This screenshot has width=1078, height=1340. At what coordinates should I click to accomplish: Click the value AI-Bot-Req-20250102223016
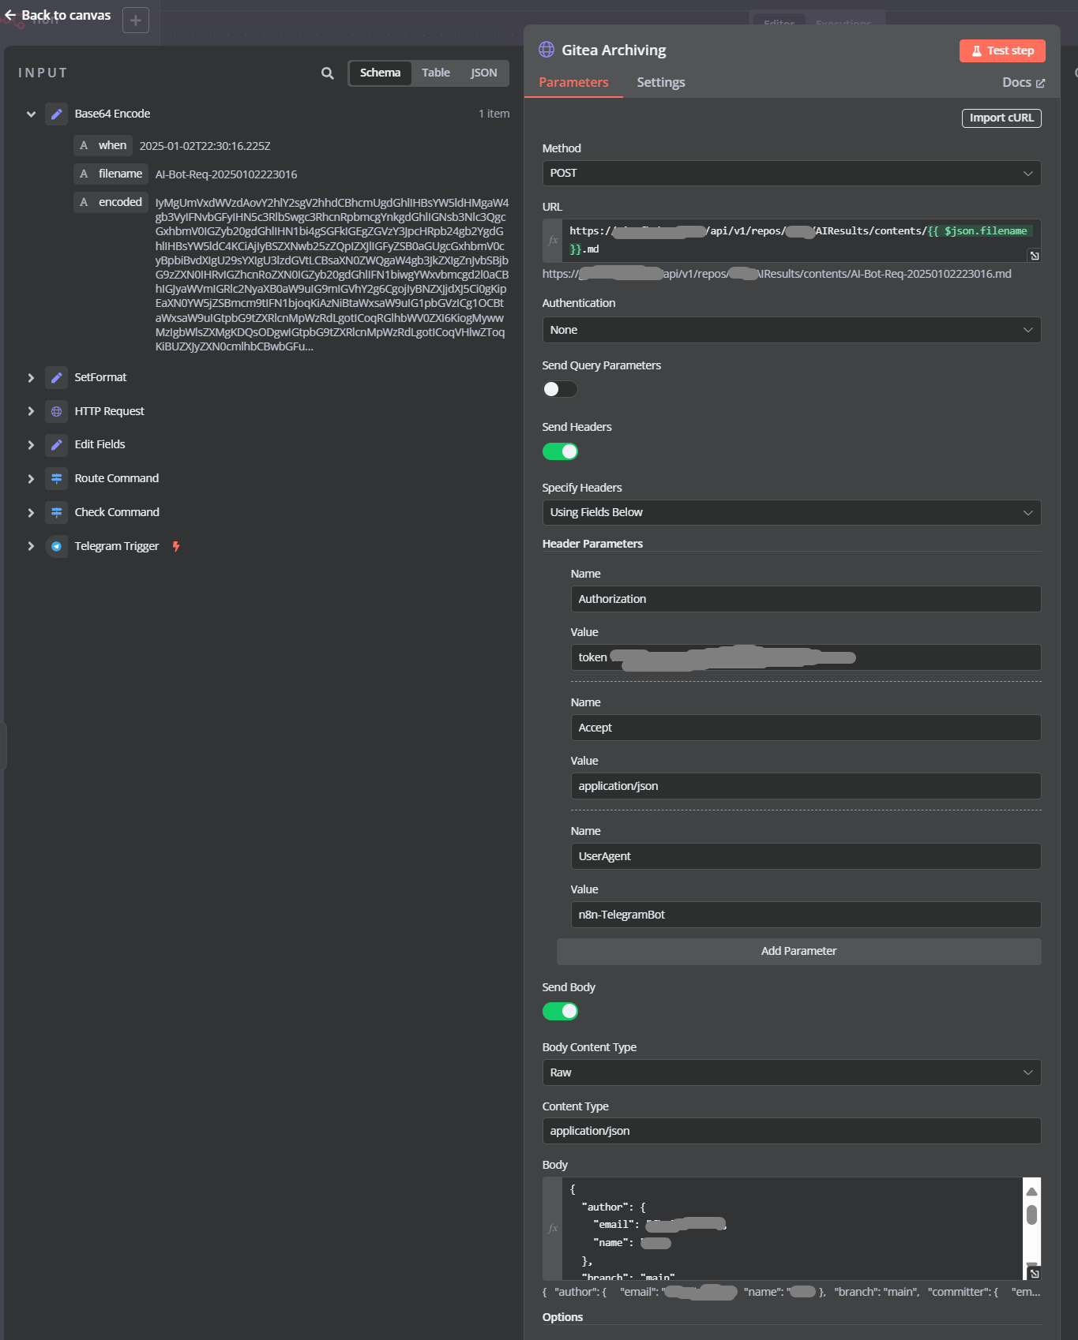click(226, 174)
